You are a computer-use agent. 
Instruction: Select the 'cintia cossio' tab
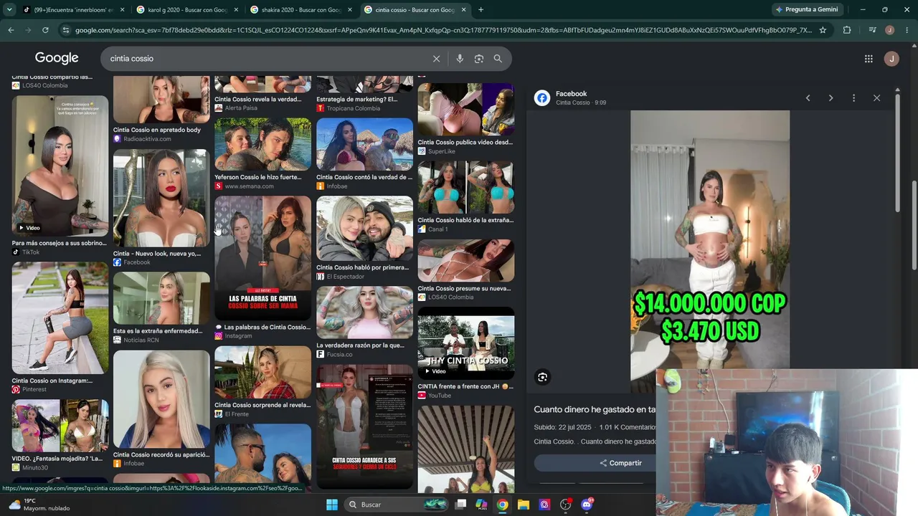pyautogui.click(x=415, y=10)
